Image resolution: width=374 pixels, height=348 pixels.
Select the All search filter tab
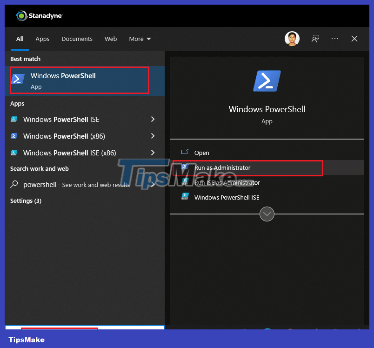pos(20,39)
